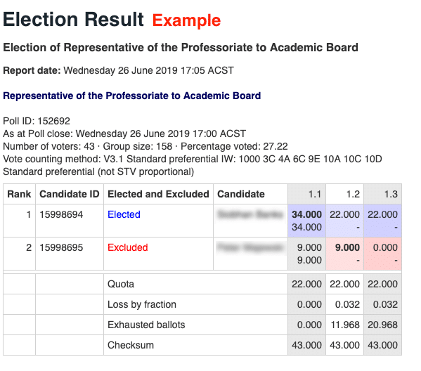
Task: Select the Quota row label
Action: [x=121, y=284]
